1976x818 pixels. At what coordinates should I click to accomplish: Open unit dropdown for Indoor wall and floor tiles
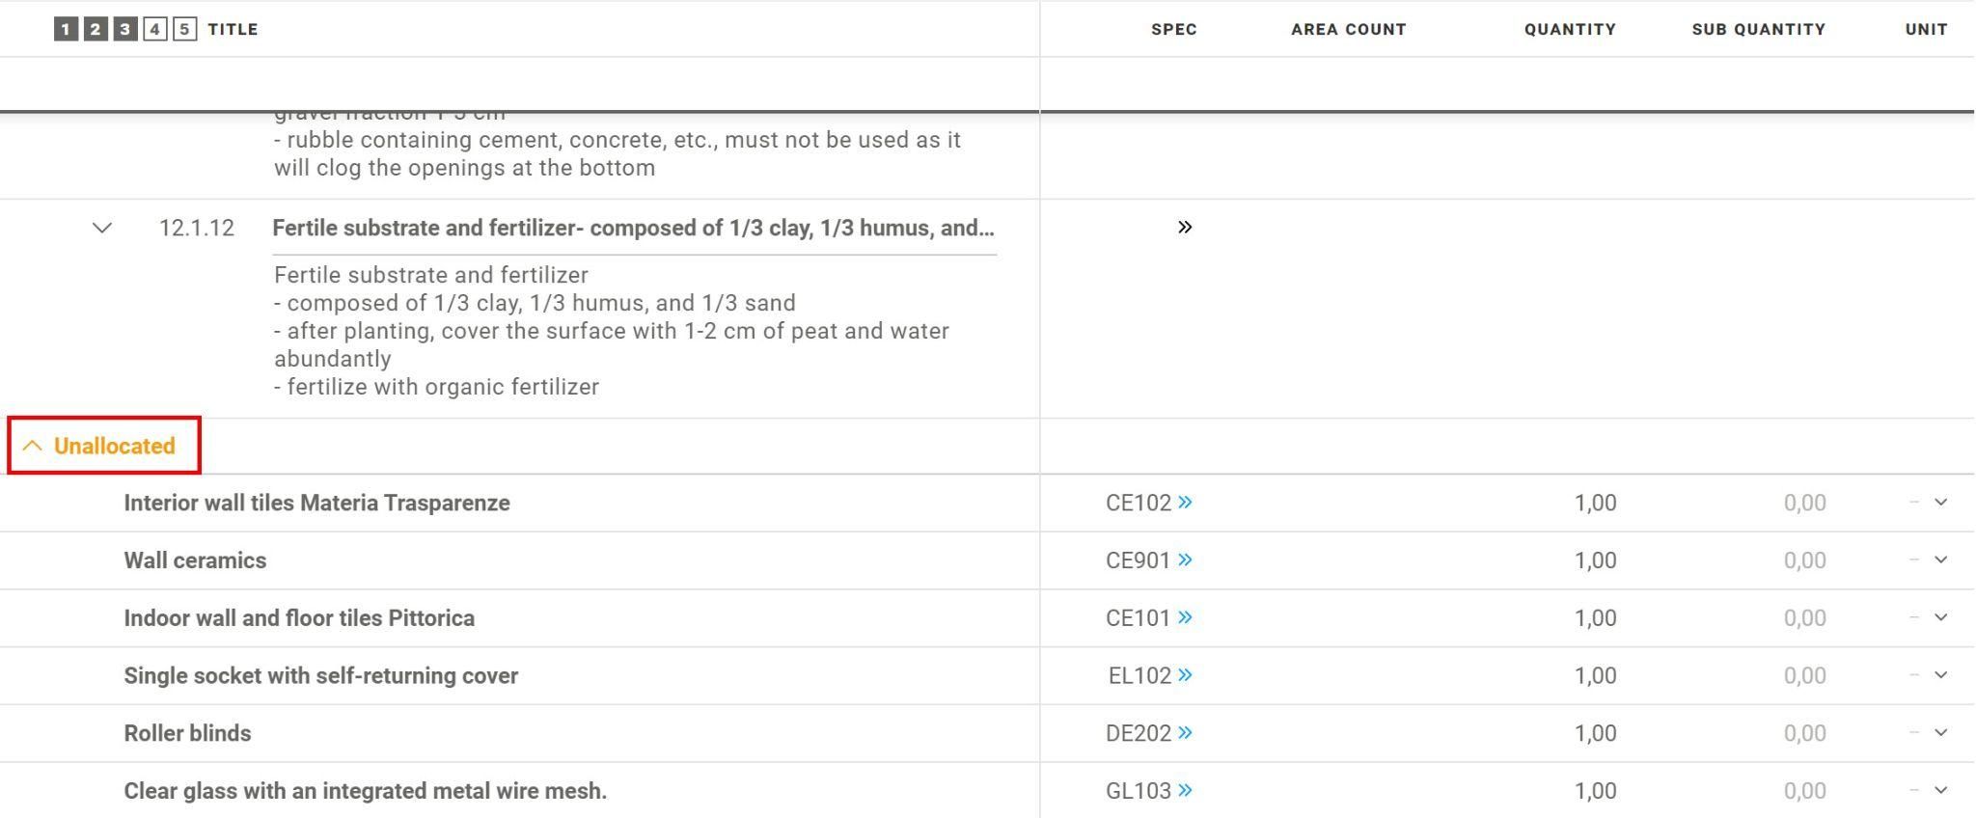point(1940,617)
